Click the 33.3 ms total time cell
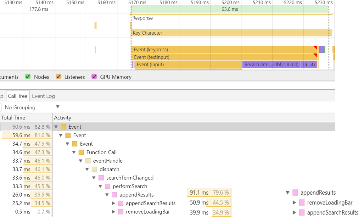Viewport: 364px width, 217px height. (x=26, y=186)
